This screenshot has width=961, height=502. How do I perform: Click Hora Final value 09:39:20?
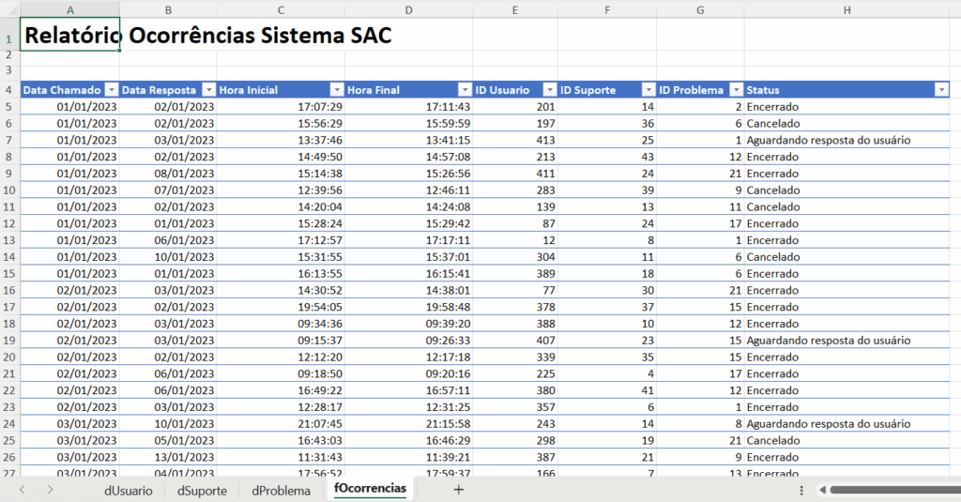pyautogui.click(x=448, y=324)
